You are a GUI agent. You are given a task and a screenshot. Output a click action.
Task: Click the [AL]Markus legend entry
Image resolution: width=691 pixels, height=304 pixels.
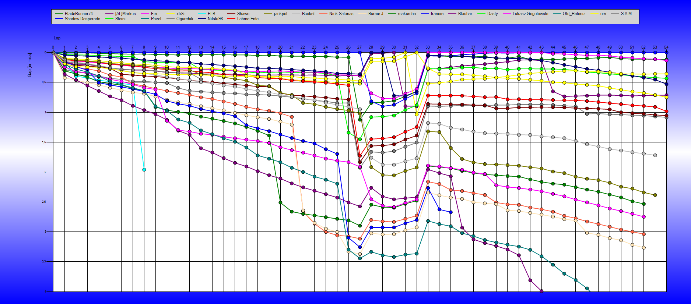[125, 14]
